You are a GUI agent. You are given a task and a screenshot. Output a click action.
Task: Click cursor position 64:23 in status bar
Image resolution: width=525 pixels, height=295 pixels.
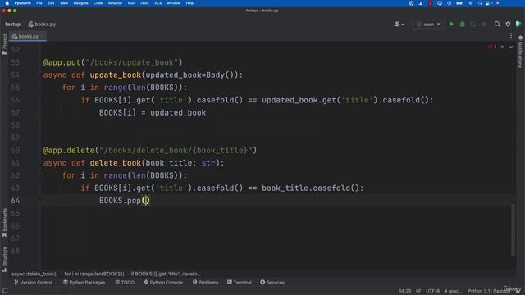click(x=404, y=291)
